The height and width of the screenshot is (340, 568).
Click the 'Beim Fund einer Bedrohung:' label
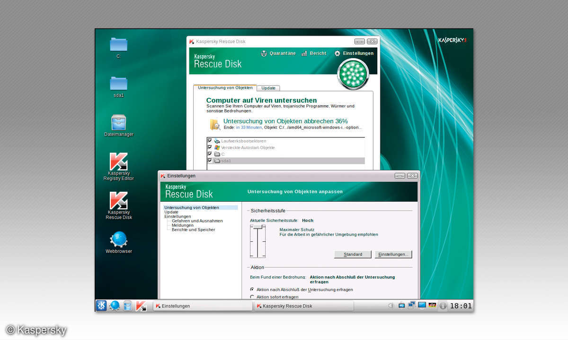278,277
